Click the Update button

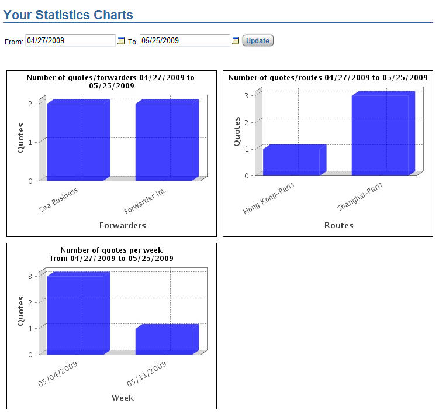(x=258, y=41)
